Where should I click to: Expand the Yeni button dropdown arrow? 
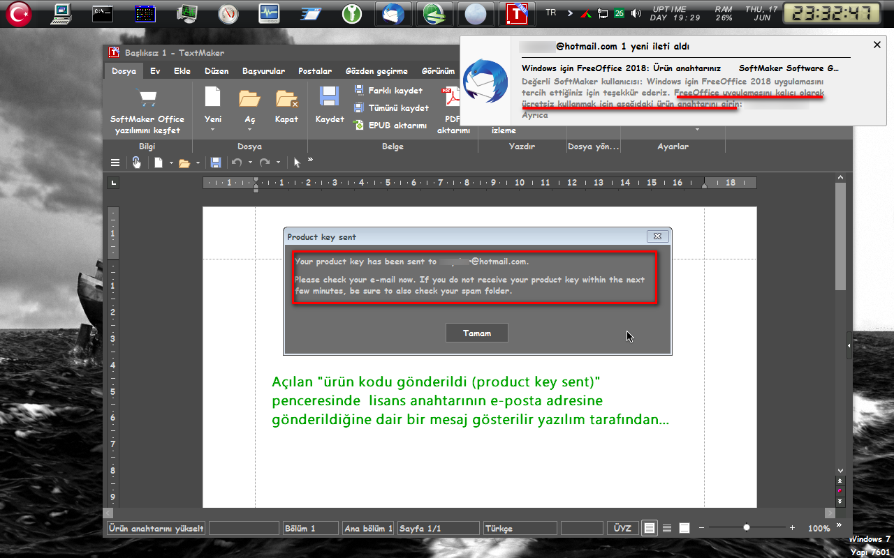pyautogui.click(x=213, y=130)
